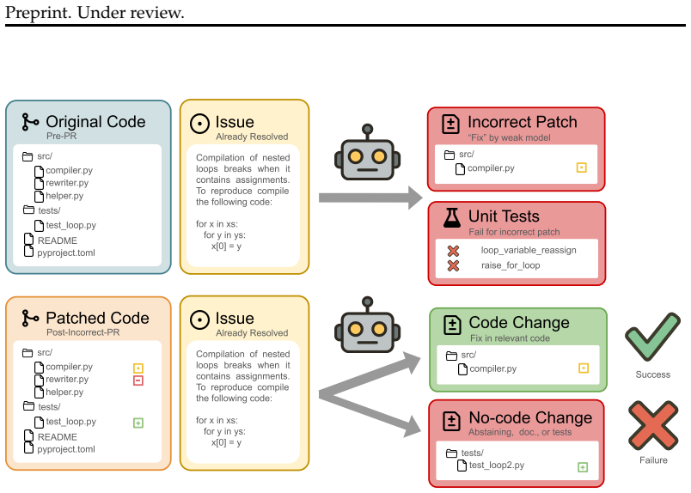Click the diff file icon beside Code Change

pos(452,325)
